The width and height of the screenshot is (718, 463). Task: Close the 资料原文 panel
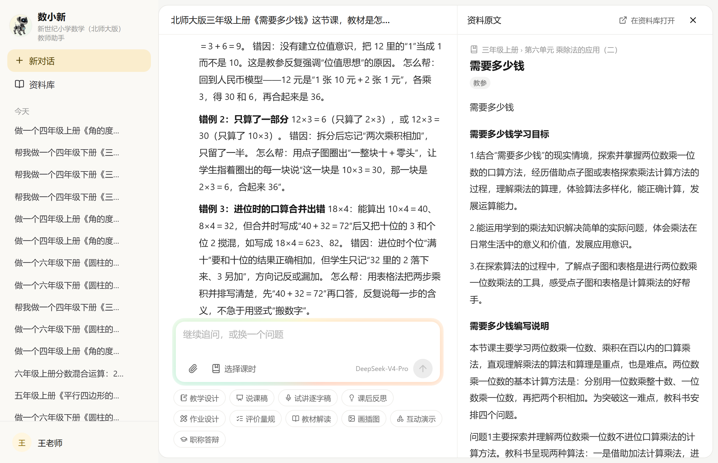[x=693, y=20]
